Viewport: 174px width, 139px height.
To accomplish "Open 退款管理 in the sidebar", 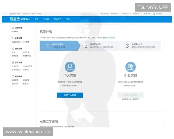I will tap(15, 80).
